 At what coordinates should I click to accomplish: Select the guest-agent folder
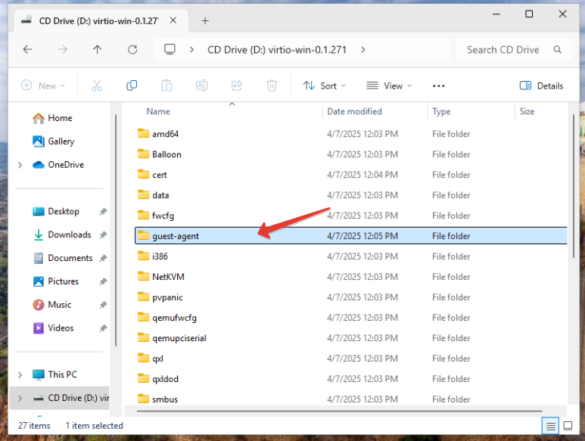tap(350, 236)
